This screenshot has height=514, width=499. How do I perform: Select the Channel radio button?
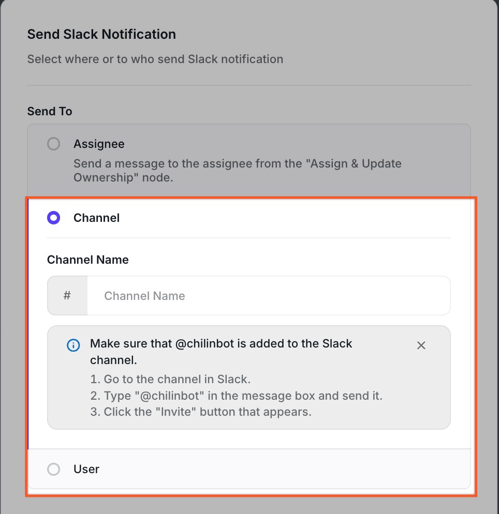pyautogui.click(x=54, y=218)
